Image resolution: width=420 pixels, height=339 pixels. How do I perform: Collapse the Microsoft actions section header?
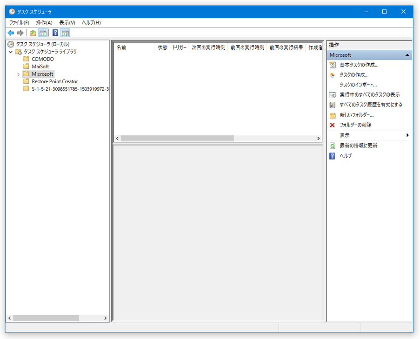tap(407, 55)
